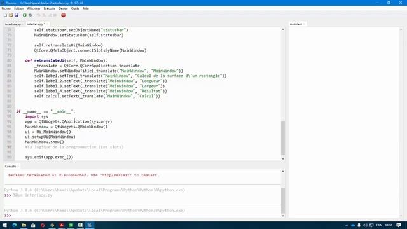Image resolution: width=407 pixels, height=229 pixels.
Task: Open the Exécuter menu
Action: pyautogui.click(x=50, y=8)
